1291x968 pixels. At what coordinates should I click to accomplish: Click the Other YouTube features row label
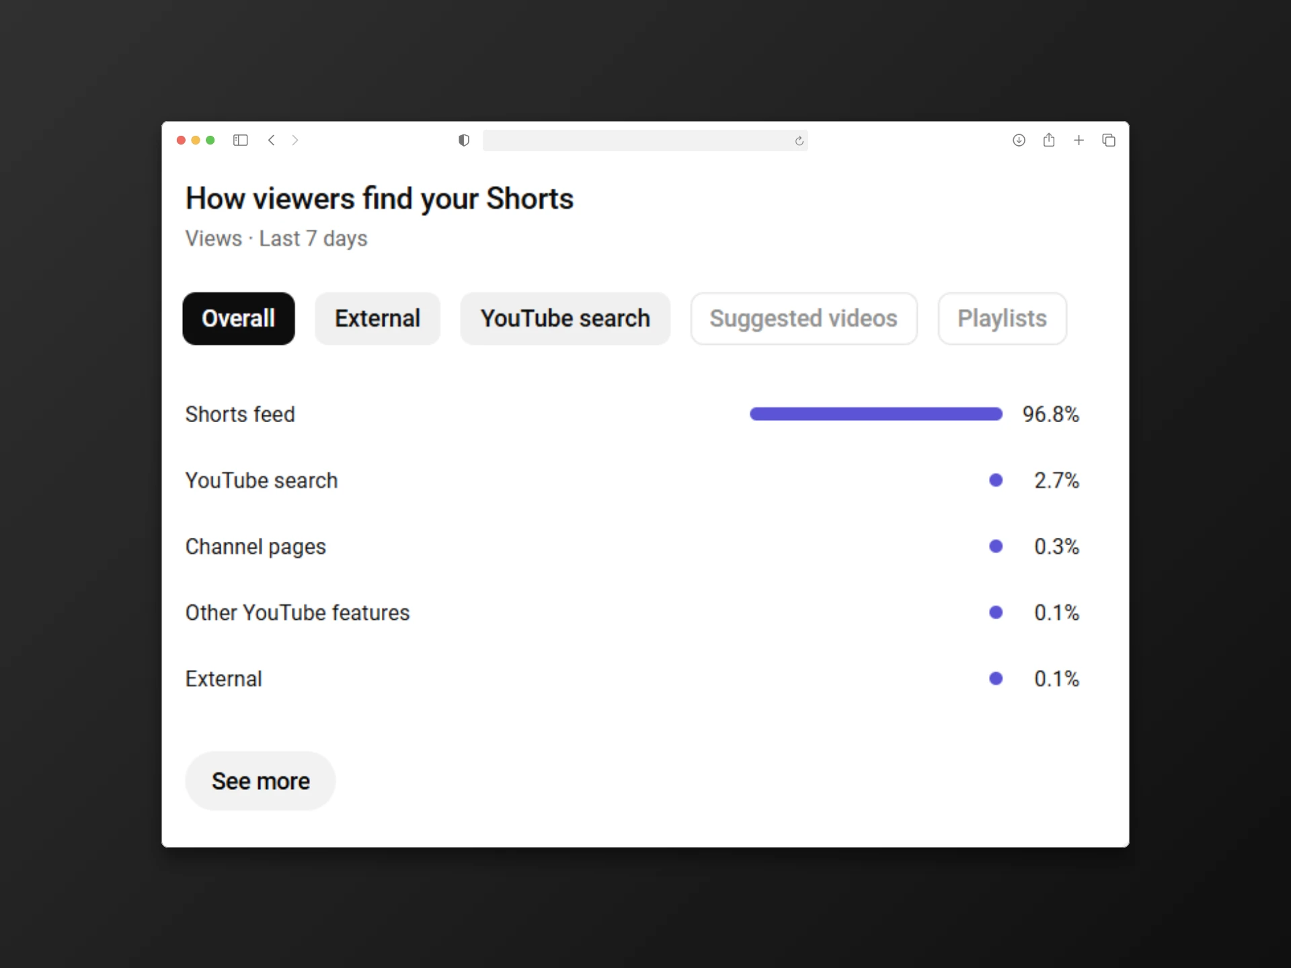click(297, 613)
